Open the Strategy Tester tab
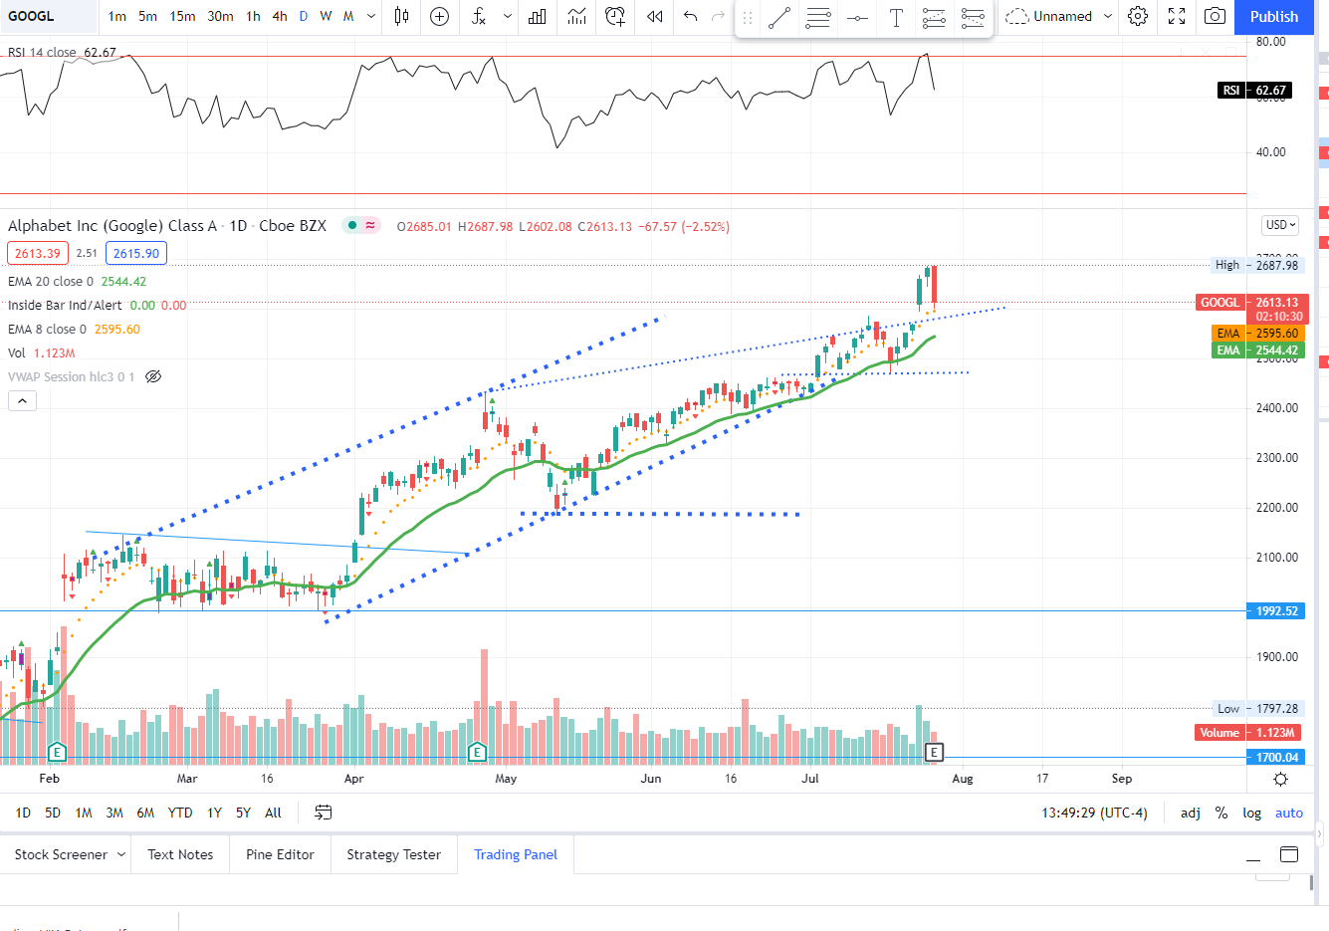Viewport: 1329px width, 931px height. pos(393,854)
